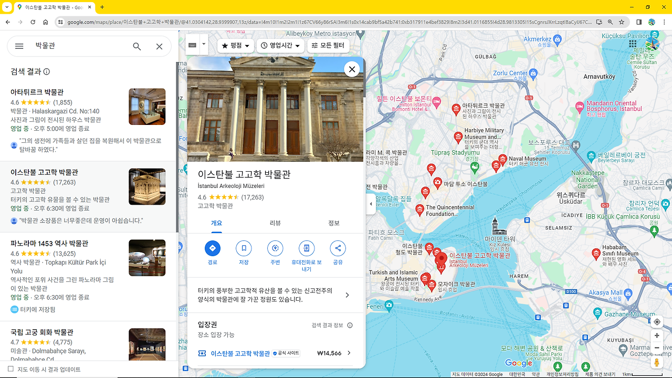Toggle the browser side panel

pos(639,22)
